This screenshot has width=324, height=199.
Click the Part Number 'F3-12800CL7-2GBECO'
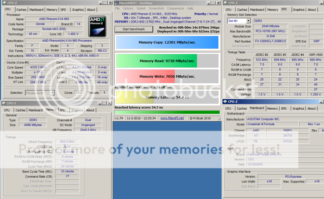[x=270, y=41]
